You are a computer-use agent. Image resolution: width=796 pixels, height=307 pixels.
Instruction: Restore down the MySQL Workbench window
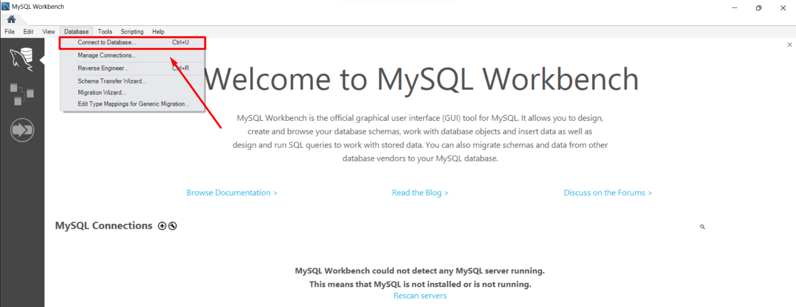759,8
